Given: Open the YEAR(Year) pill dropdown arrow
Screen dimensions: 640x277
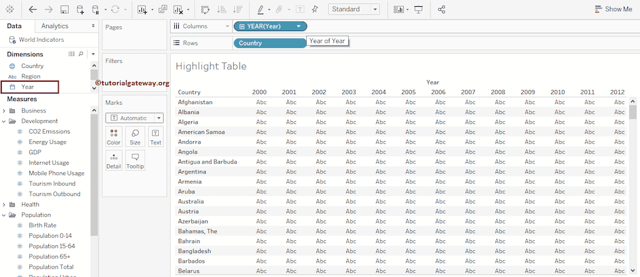Looking at the screenshot, I should pyautogui.click(x=300, y=26).
